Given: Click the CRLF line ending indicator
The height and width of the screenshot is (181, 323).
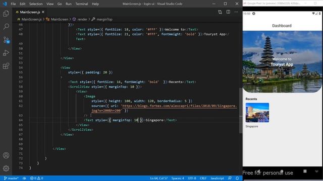Looking at the screenshot, I should pyautogui.click(x=203, y=178).
